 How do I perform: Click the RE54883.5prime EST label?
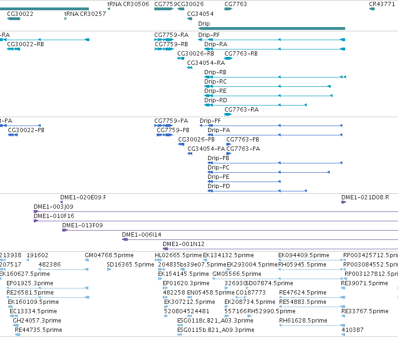[x=303, y=302]
